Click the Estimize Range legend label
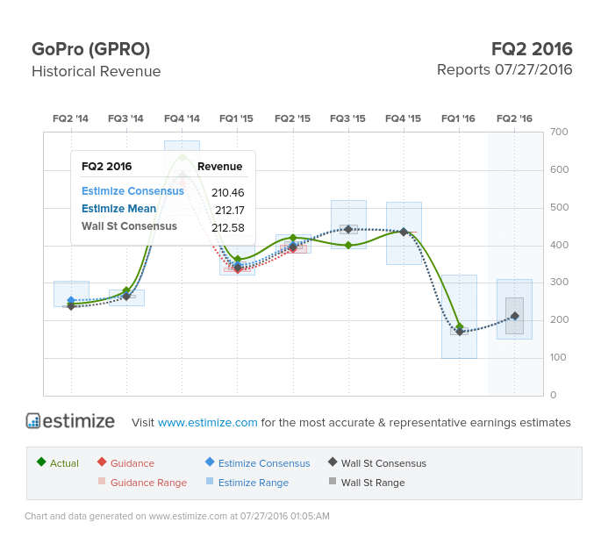The image size is (601, 544). 254,483
